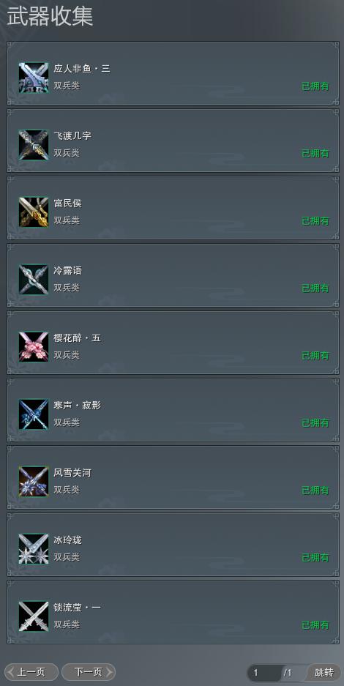
Task: Click the blue 寒声·寂影 weapon icon
Action: (x=34, y=414)
